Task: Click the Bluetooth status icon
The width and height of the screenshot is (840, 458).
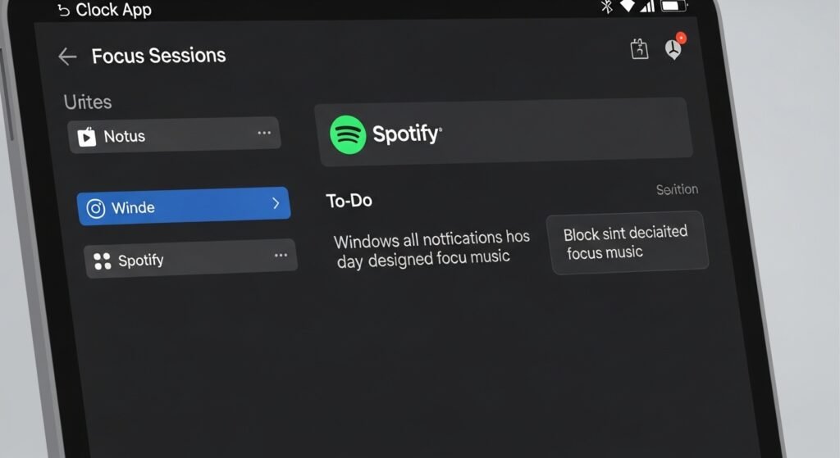Action: click(x=607, y=7)
